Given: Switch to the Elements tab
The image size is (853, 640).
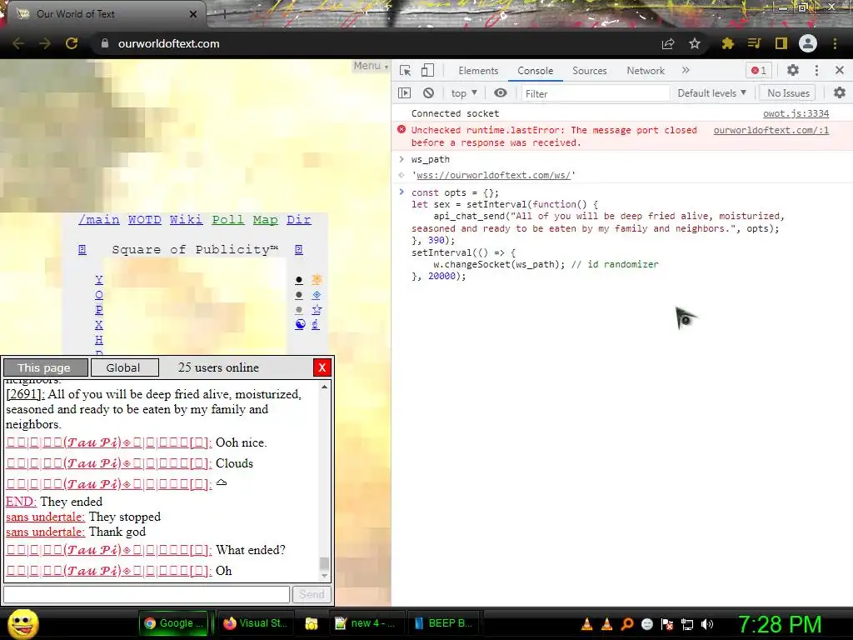Looking at the screenshot, I should pos(478,71).
